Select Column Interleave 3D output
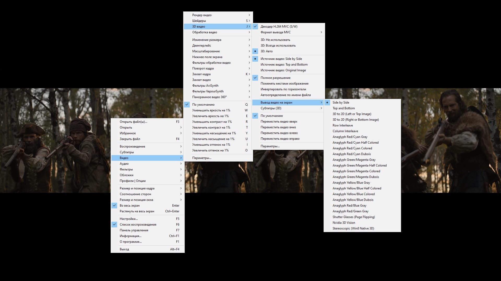The image size is (501, 281). 345,131
